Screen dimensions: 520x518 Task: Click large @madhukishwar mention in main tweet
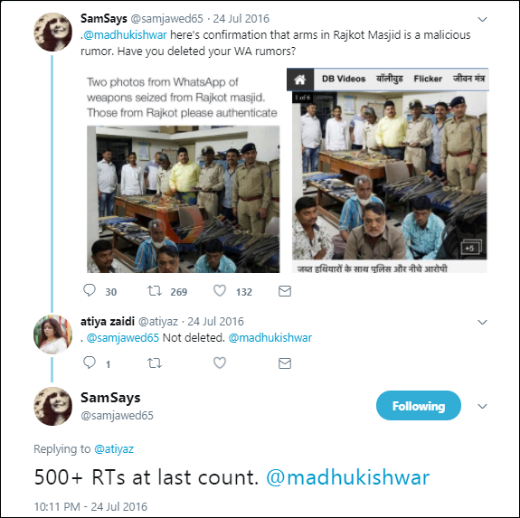(348, 477)
